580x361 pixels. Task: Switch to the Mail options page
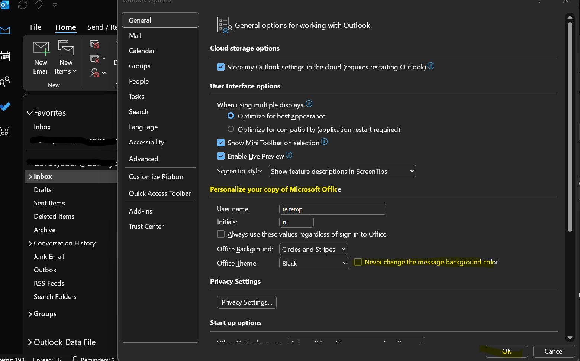135,35
